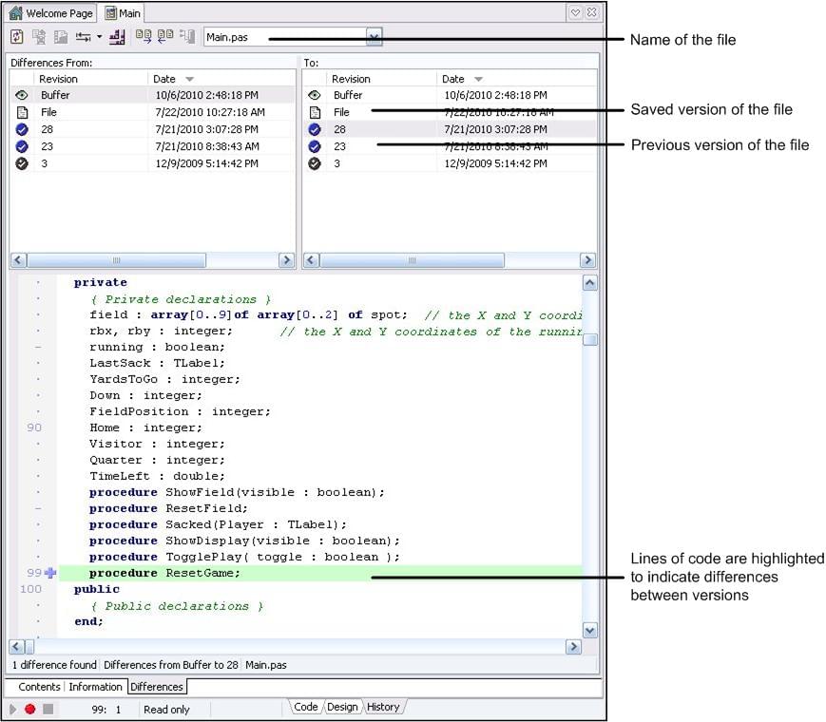The image size is (826, 722).
Task: Click the red macro record button
Action: [30, 710]
